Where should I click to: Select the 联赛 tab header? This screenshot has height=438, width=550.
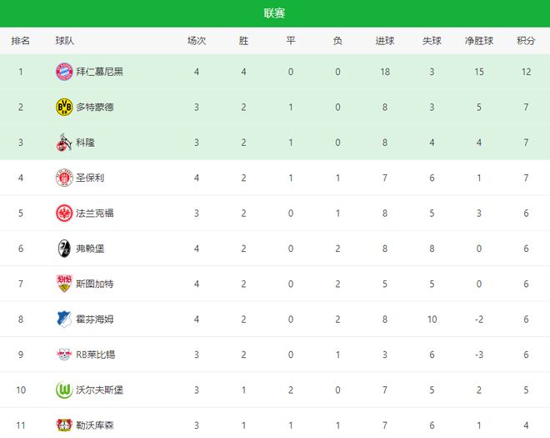click(275, 13)
